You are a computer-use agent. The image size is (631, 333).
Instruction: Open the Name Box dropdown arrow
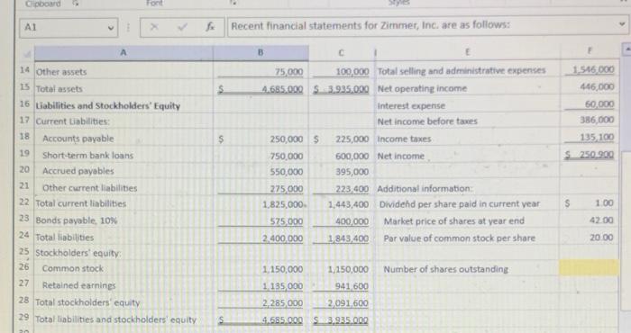point(111,28)
